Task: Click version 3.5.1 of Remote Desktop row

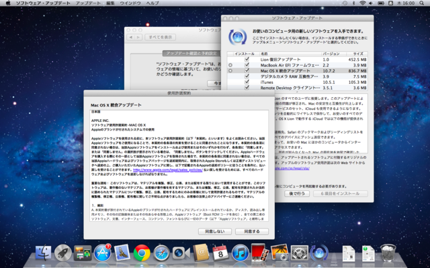Action: (x=327, y=88)
